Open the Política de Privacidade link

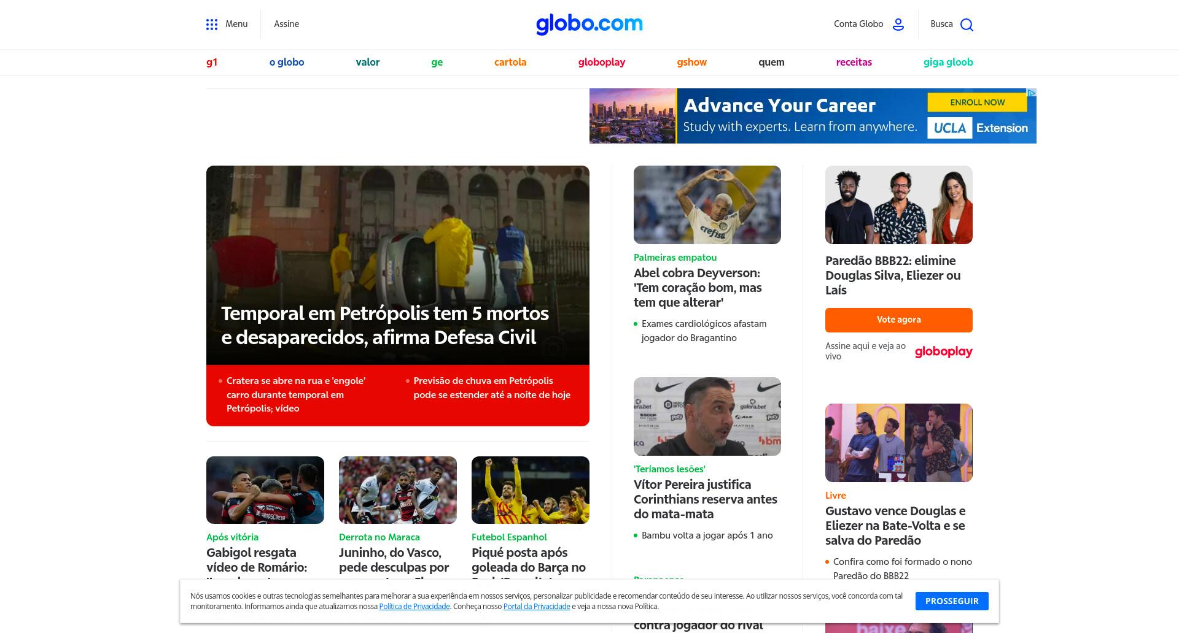tap(414, 607)
